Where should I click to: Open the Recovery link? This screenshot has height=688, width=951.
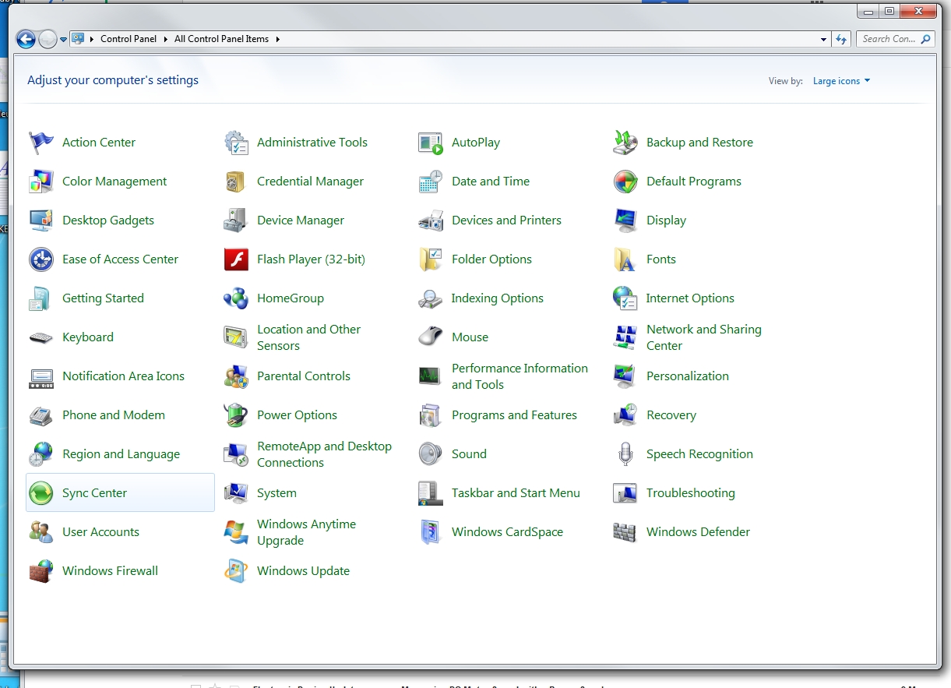click(x=671, y=415)
